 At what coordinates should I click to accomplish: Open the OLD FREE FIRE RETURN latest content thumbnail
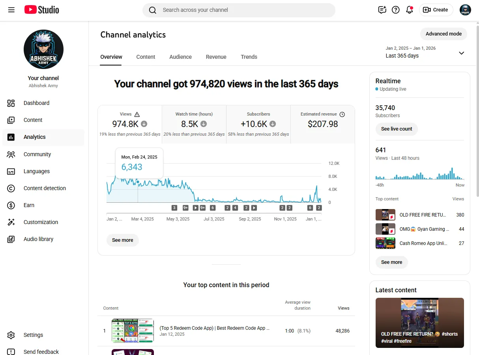420,323
